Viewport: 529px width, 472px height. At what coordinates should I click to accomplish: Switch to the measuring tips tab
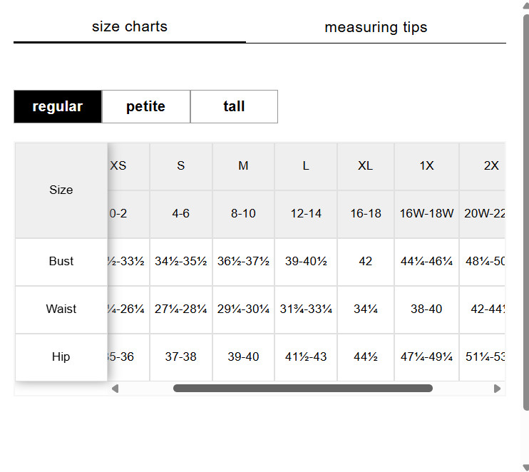[x=376, y=28]
